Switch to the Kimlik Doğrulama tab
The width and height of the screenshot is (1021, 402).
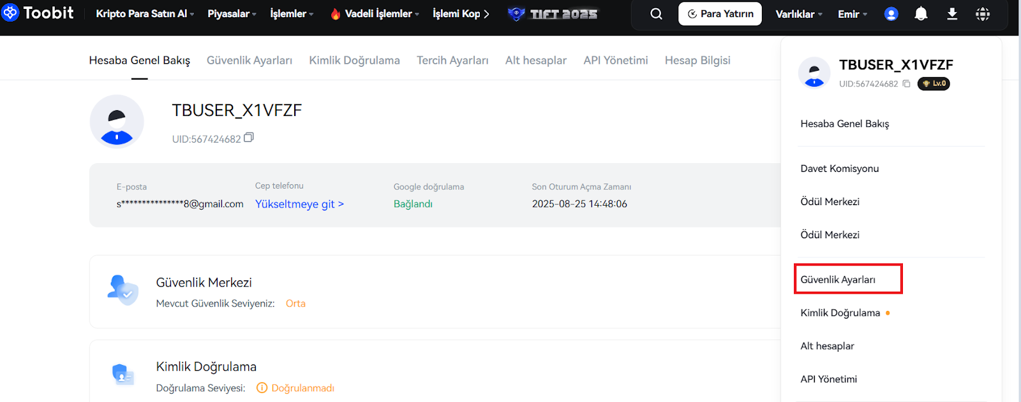click(355, 61)
